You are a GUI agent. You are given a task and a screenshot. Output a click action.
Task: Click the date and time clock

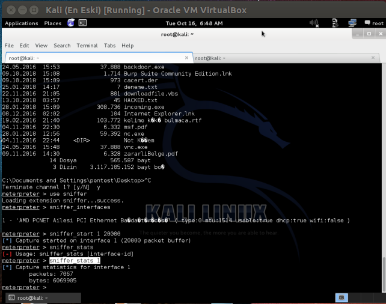[194, 23]
